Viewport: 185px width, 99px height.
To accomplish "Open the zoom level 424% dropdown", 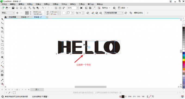I will pos(78,8).
